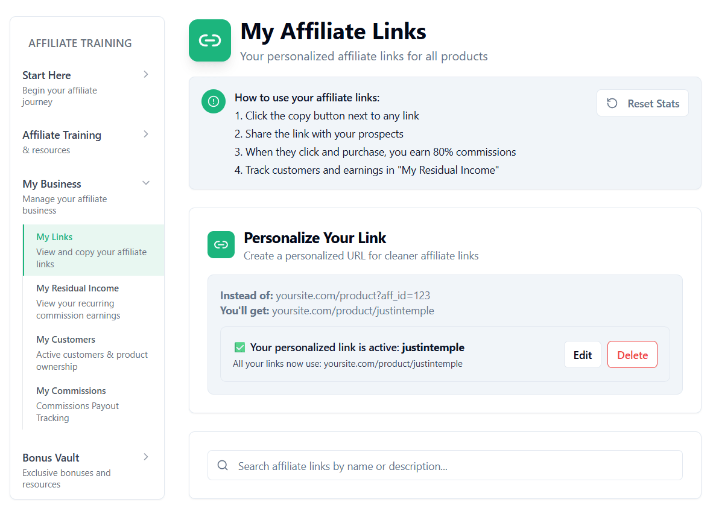Click the green link icon beside My Affiliate Links
Screen dimensions: 713x508
click(210, 40)
